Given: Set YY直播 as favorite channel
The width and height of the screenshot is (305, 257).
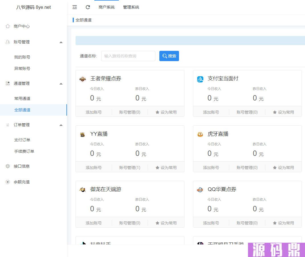Looking at the screenshot, I should tap(166, 168).
